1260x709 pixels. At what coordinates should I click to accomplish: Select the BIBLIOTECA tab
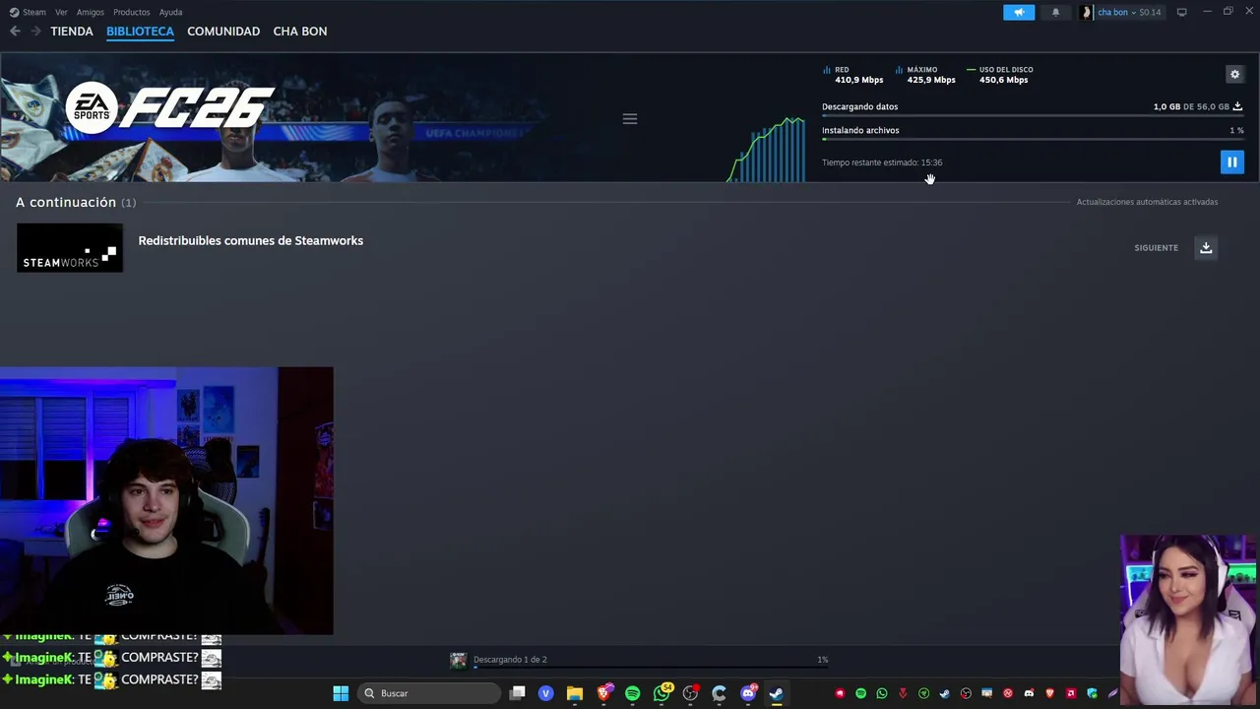pos(140,32)
